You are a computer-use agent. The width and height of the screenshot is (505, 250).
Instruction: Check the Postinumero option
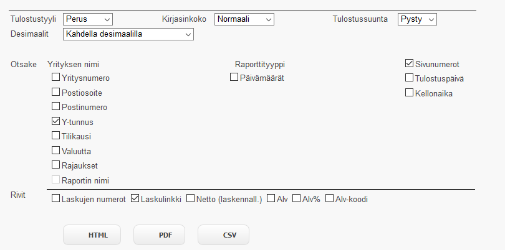pyautogui.click(x=55, y=106)
